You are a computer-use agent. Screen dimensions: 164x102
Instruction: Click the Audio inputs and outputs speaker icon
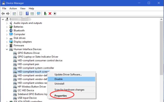(x=11, y=23)
